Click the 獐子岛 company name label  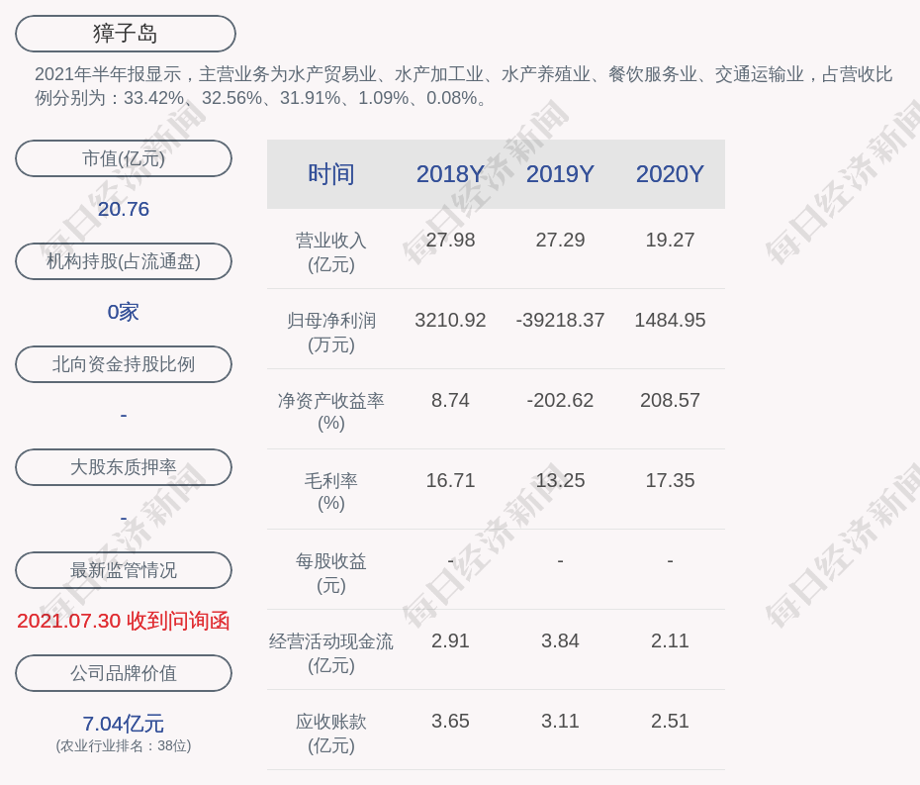[126, 34]
